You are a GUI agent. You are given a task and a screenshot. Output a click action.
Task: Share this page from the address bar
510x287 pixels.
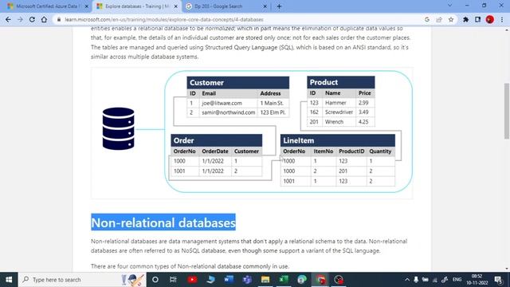pyautogui.click(x=439, y=19)
